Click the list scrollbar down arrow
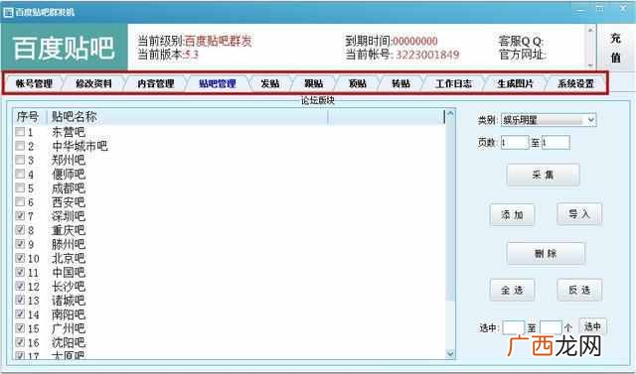Viewport: 636px width, 374px height. tap(450, 354)
